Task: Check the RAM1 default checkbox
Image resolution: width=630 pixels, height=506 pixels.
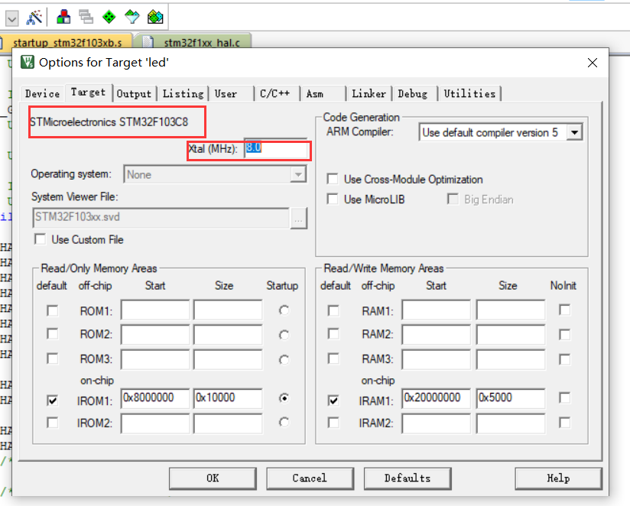Action: tap(333, 311)
